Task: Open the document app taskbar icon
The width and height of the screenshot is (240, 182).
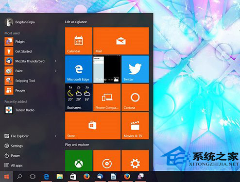Action: (114, 177)
